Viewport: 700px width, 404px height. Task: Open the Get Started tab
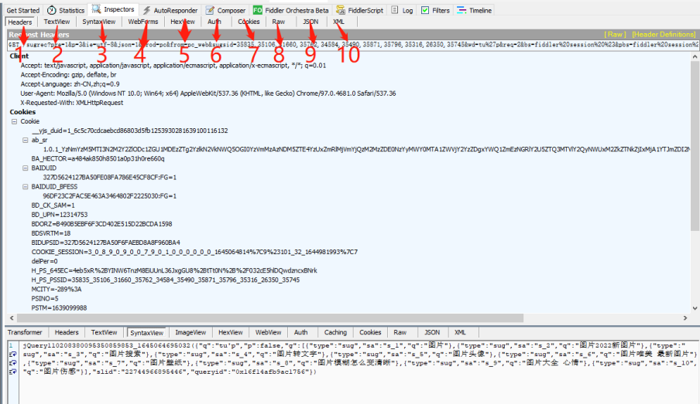pyautogui.click(x=22, y=10)
